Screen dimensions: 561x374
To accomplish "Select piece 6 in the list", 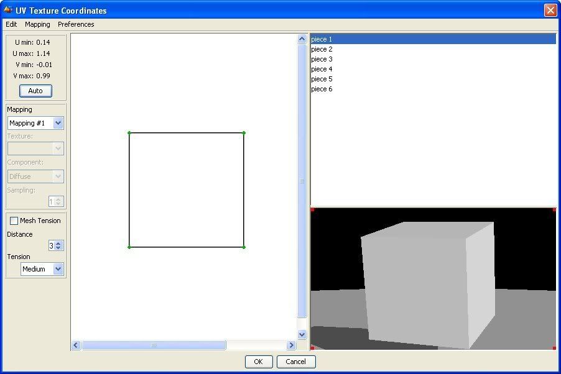I will coord(433,89).
